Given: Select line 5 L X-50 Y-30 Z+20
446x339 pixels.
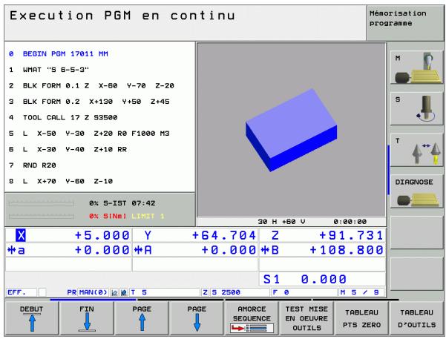Looking at the screenshot, I should click(89, 134).
